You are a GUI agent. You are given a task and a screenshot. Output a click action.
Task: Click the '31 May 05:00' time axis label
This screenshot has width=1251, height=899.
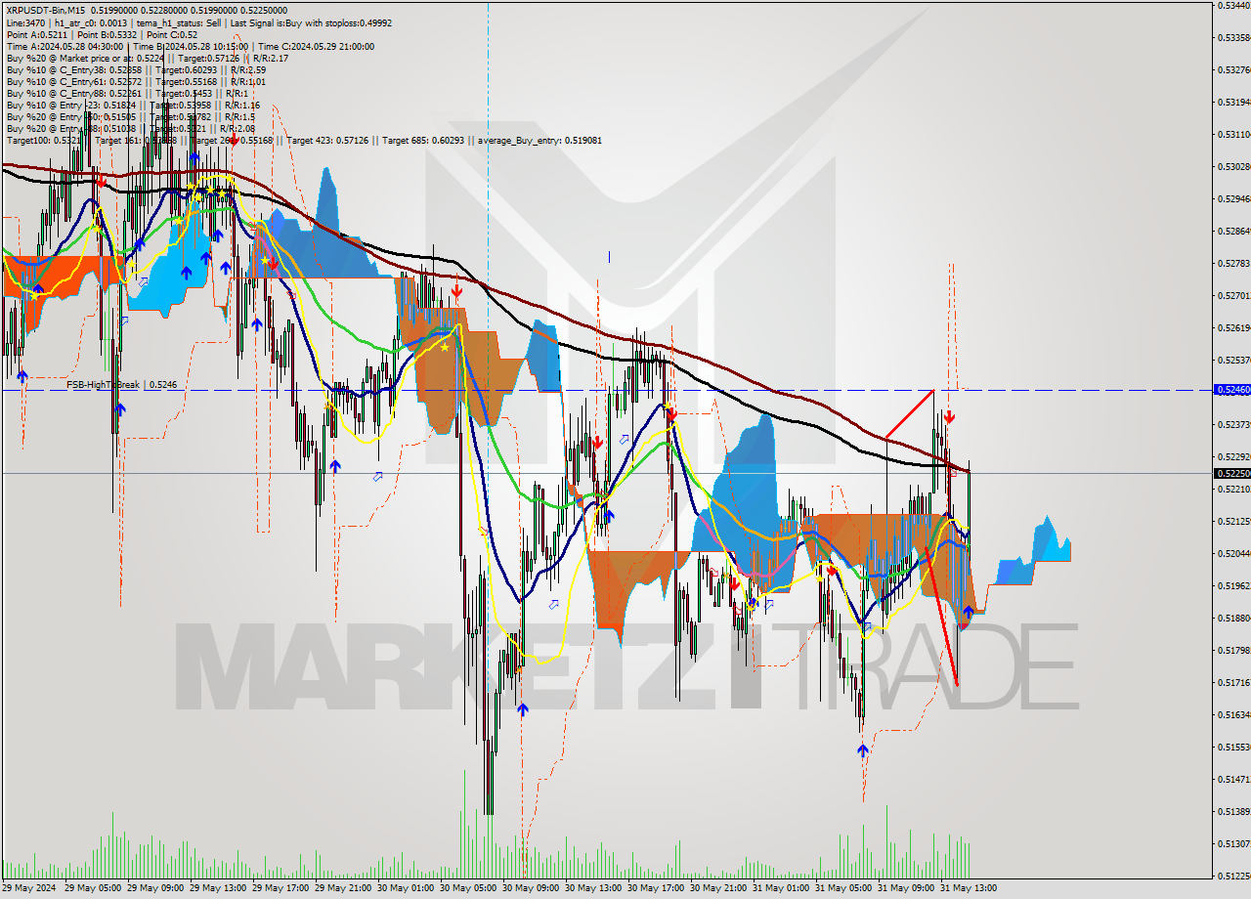(x=842, y=888)
